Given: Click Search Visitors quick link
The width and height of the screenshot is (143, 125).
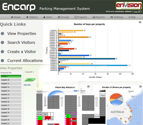Looking at the screenshot, I should (21, 42).
